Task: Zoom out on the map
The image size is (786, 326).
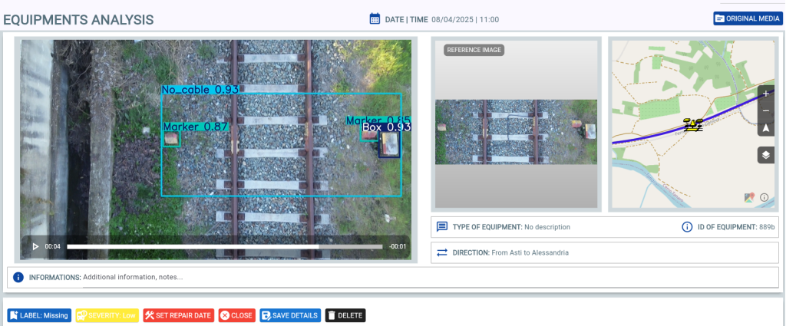Action: click(765, 111)
